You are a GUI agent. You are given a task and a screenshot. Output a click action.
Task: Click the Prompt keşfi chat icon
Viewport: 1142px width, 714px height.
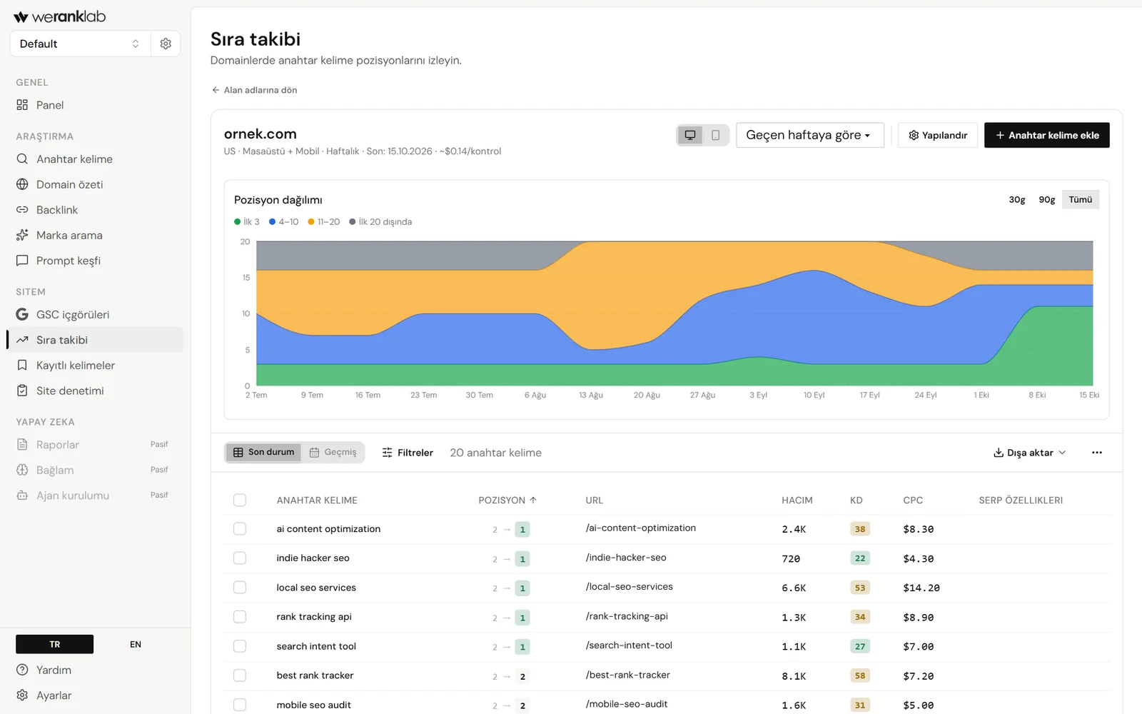[22, 261]
